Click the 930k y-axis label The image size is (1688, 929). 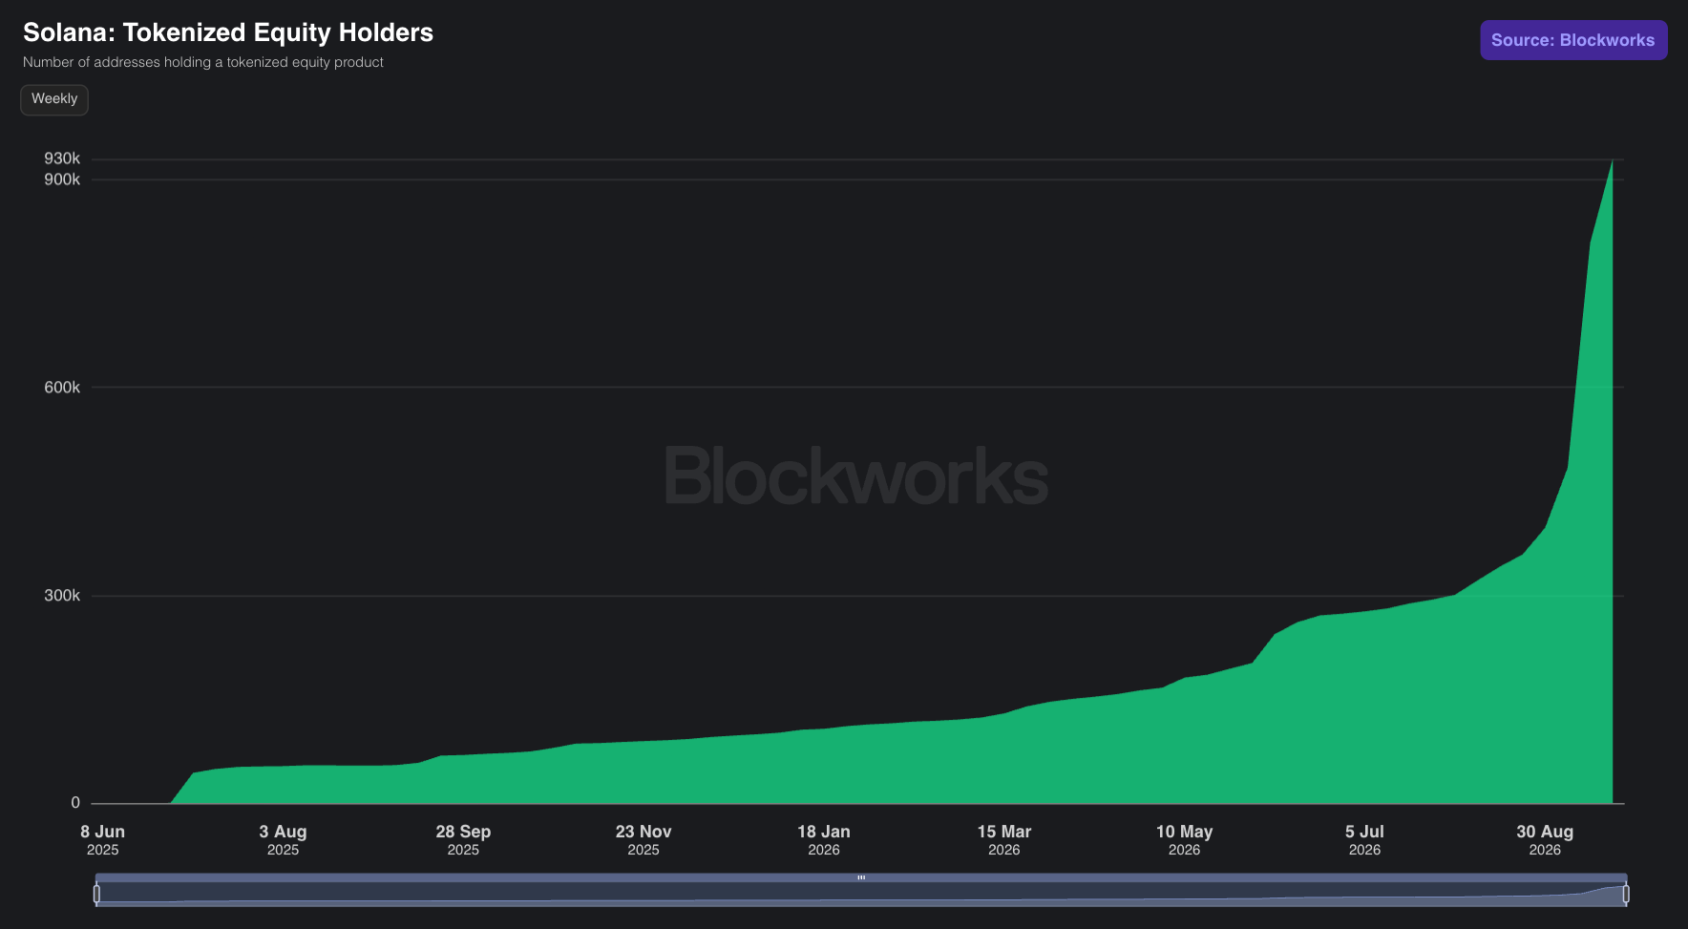[x=62, y=158]
